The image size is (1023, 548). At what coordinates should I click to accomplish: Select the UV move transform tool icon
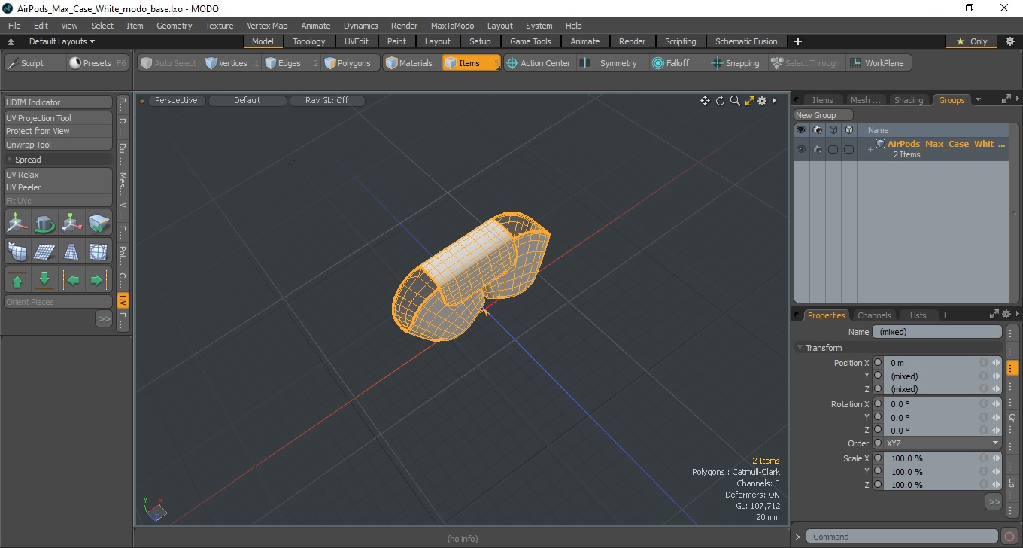click(17, 223)
